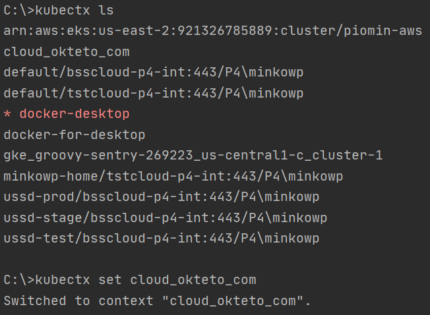The width and height of the screenshot is (430, 315).
Task: Click the piomin-aws EKS cluster ARN line
Action: 212,31
